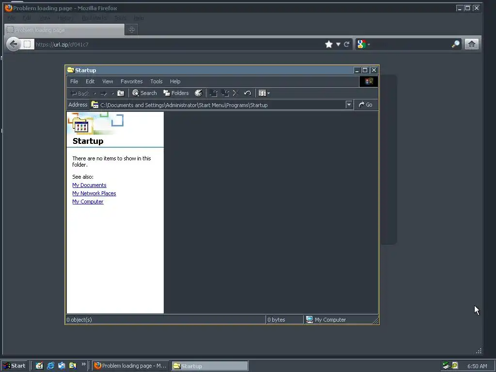
Task: Open the My Documents link
Action: (x=89, y=185)
